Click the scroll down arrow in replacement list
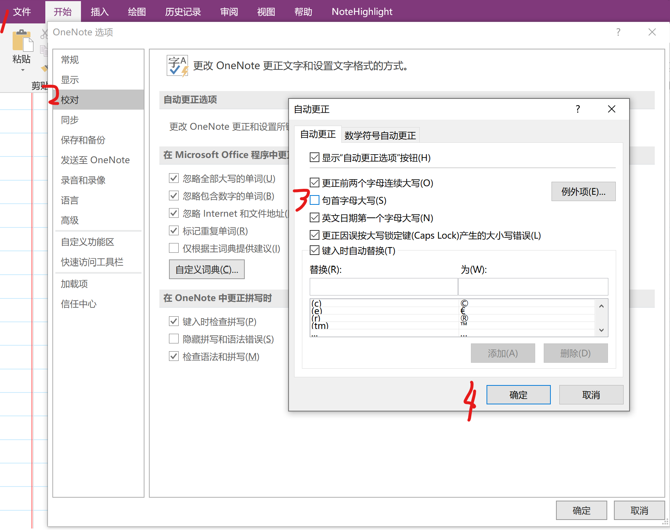This screenshot has width=670, height=530. click(601, 330)
